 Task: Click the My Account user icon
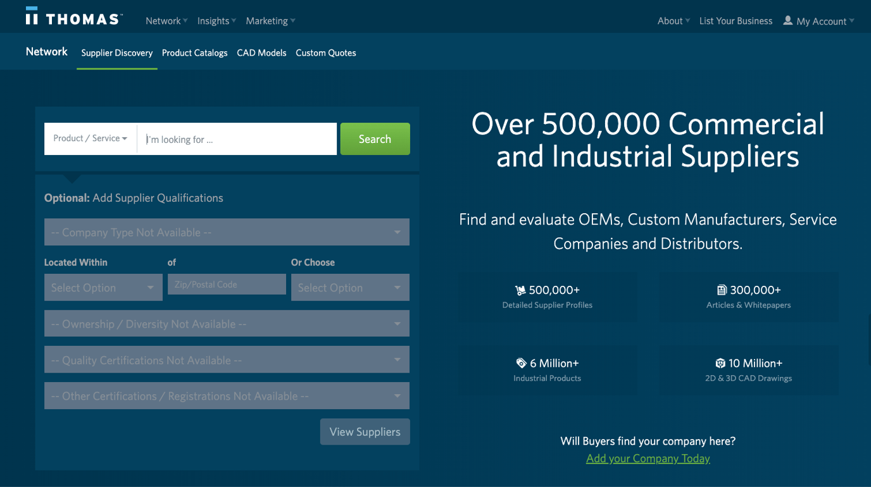pyautogui.click(x=787, y=20)
